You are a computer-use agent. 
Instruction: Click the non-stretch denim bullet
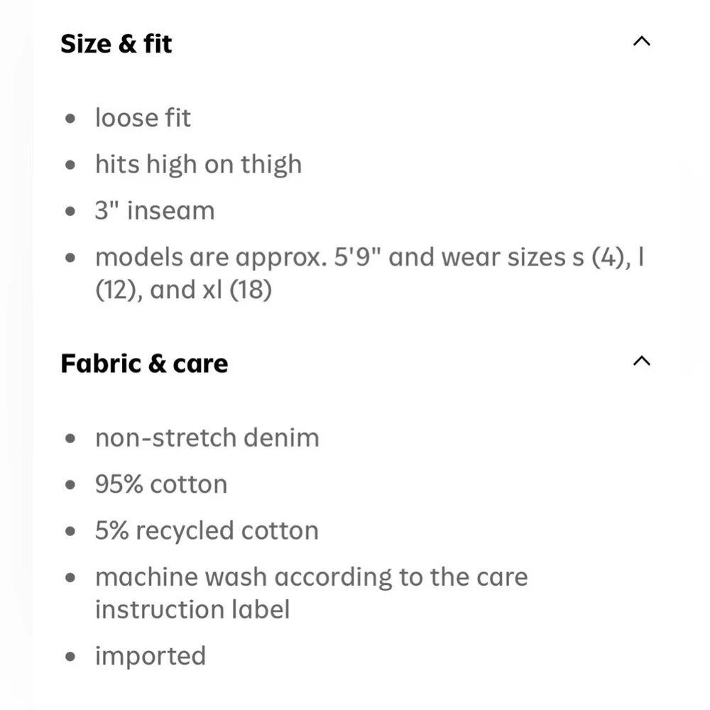point(207,438)
